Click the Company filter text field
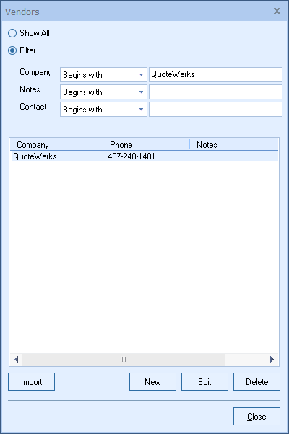 pyautogui.click(x=215, y=74)
